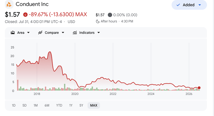Image resolution: width=214 pixels, height=116 pixels.
Task: Expand the Indicators dropdown arrow
Action: pyautogui.click(x=99, y=32)
